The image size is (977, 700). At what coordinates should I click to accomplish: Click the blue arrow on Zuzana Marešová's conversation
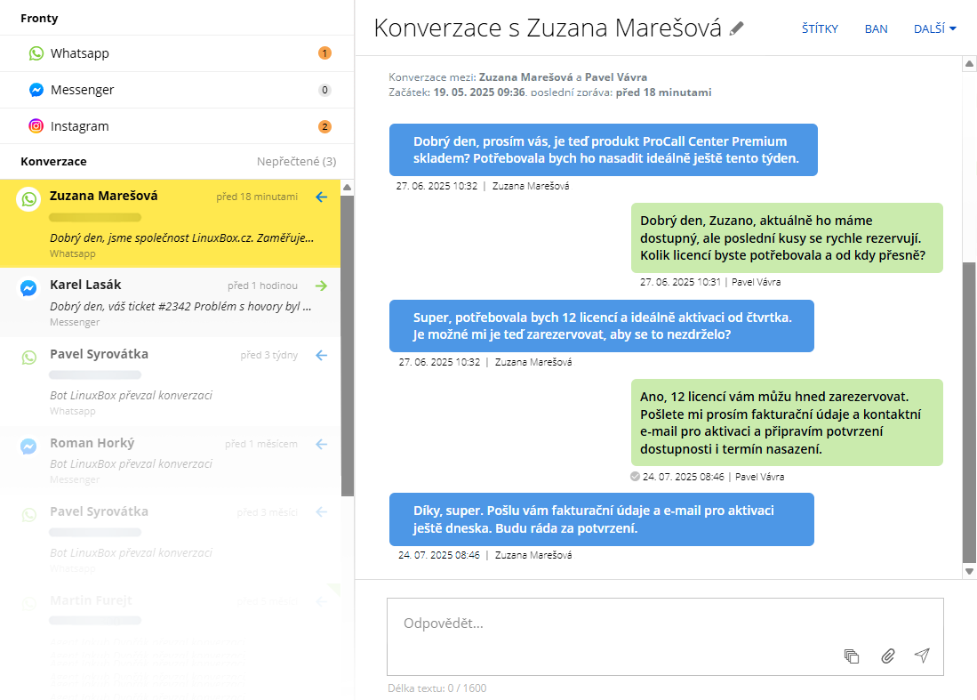tap(320, 197)
